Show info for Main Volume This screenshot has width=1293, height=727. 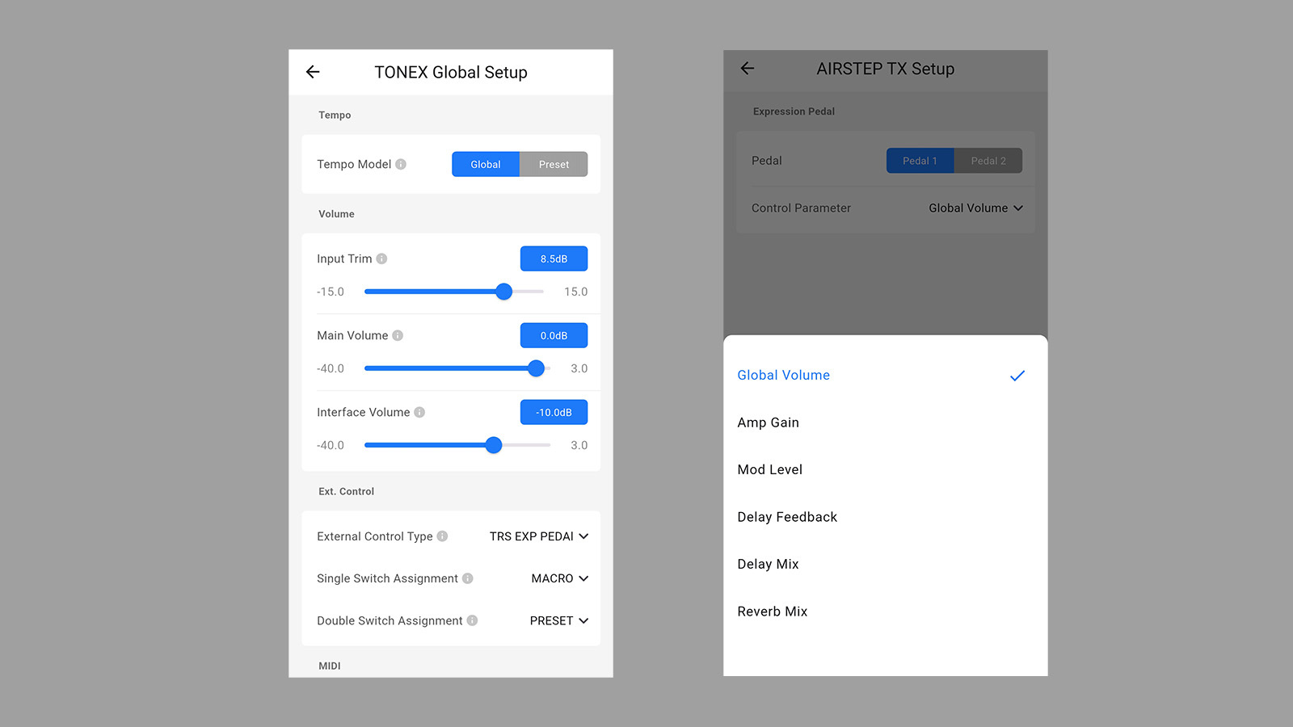(x=398, y=335)
